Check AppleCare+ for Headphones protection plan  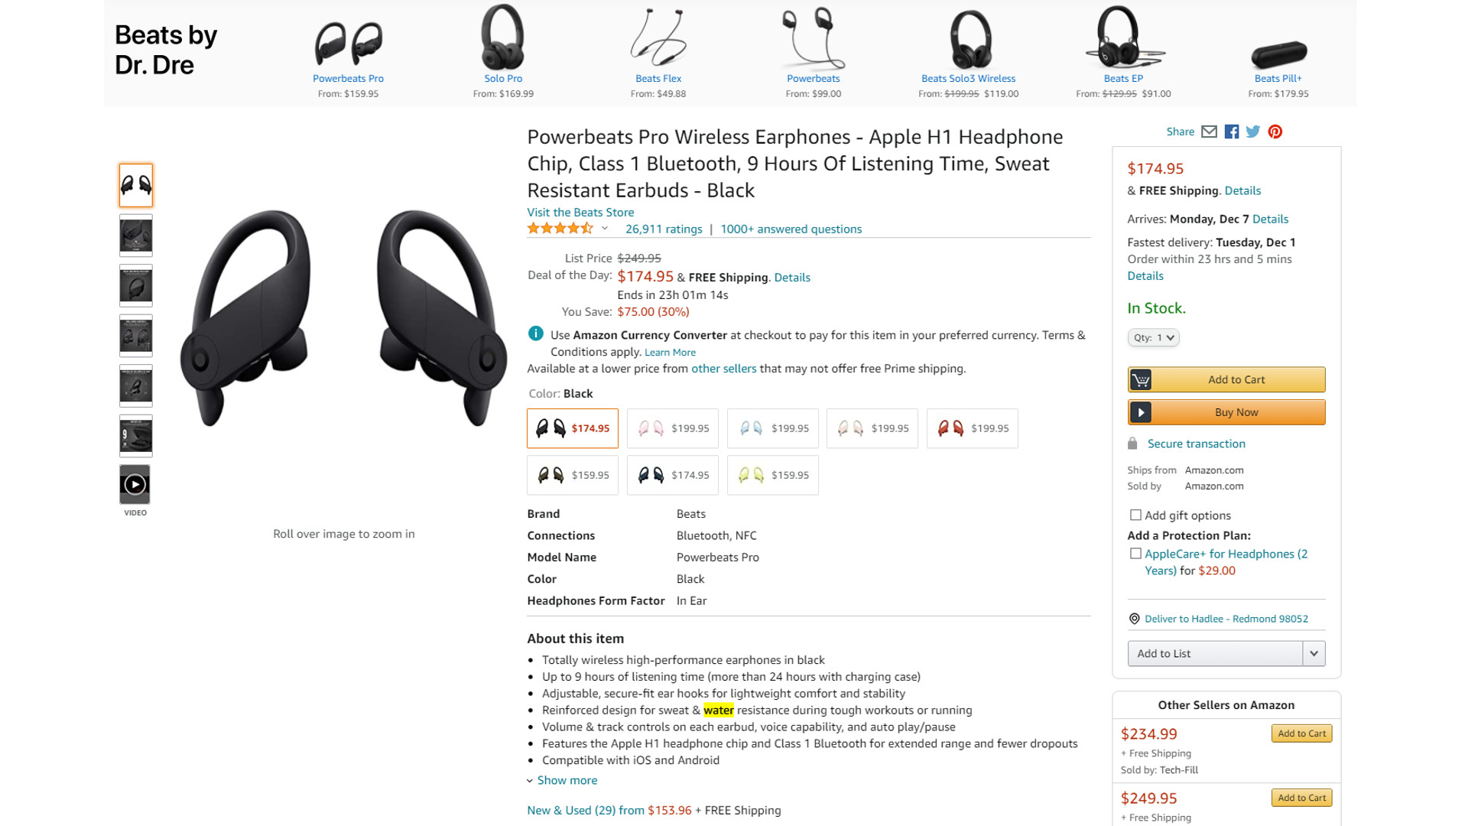(1135, 554)
